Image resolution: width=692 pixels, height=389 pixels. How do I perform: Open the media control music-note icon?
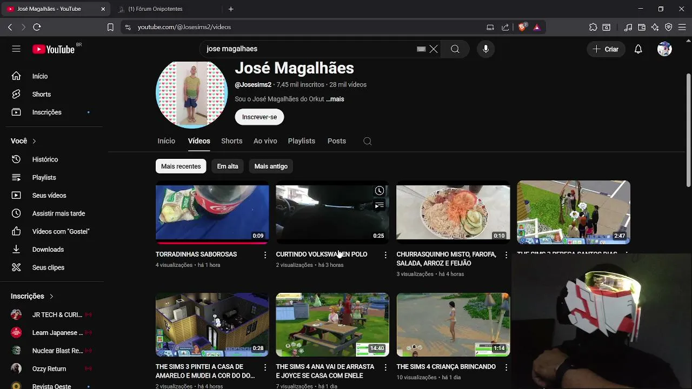click(x=628, y=27)
